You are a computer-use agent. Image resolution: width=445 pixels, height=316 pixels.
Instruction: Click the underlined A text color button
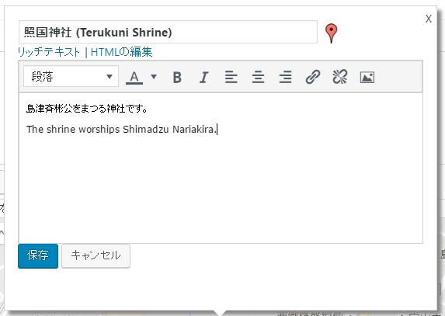(x=134, y=77)
